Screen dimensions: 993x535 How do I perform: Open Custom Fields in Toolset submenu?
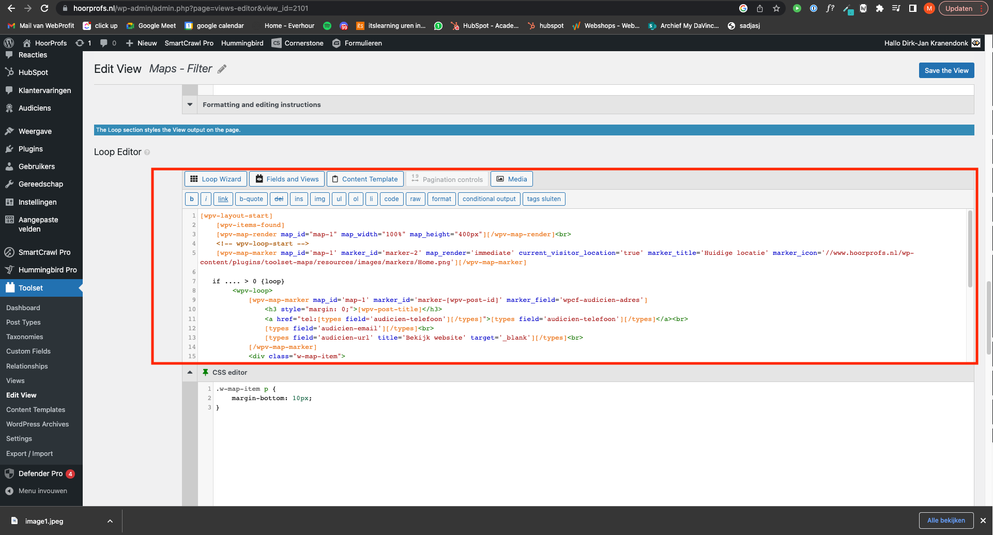pos(28,351)
